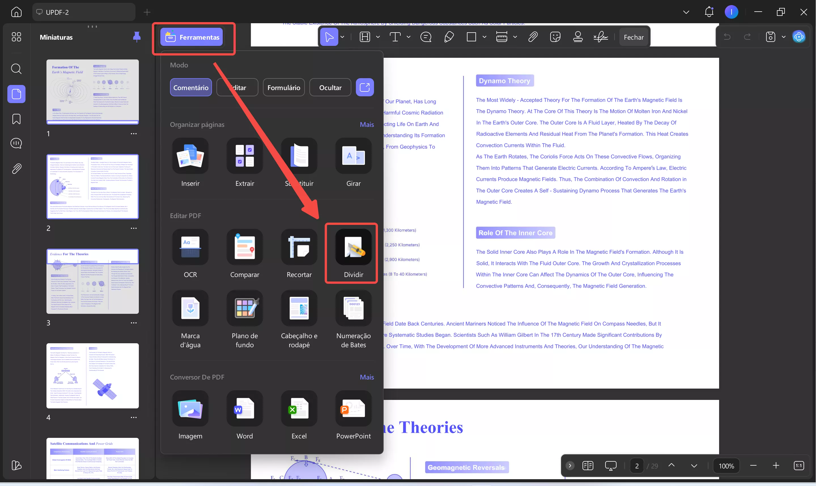Select the stamp tool in toolbar
This screenshot has height=486, width=816.
pyautogui.click(x=577, y=37)
